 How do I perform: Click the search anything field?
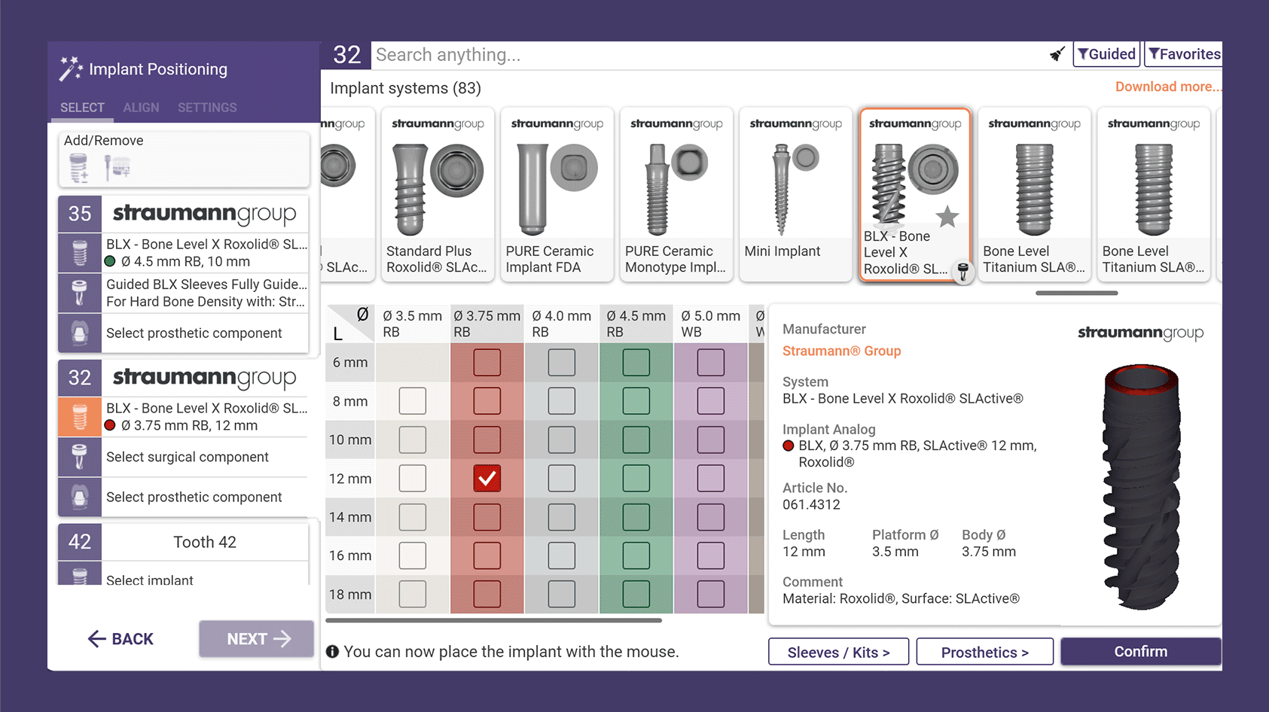pos(708,55)
